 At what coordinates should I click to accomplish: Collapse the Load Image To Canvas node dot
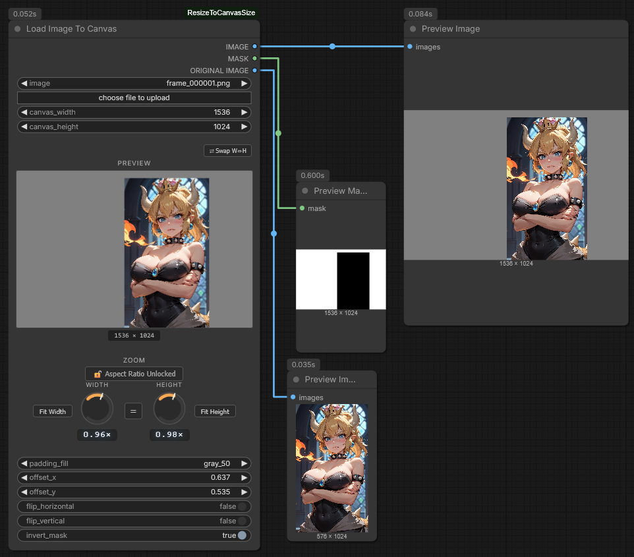pyautogui.click(x=17, y=29)
